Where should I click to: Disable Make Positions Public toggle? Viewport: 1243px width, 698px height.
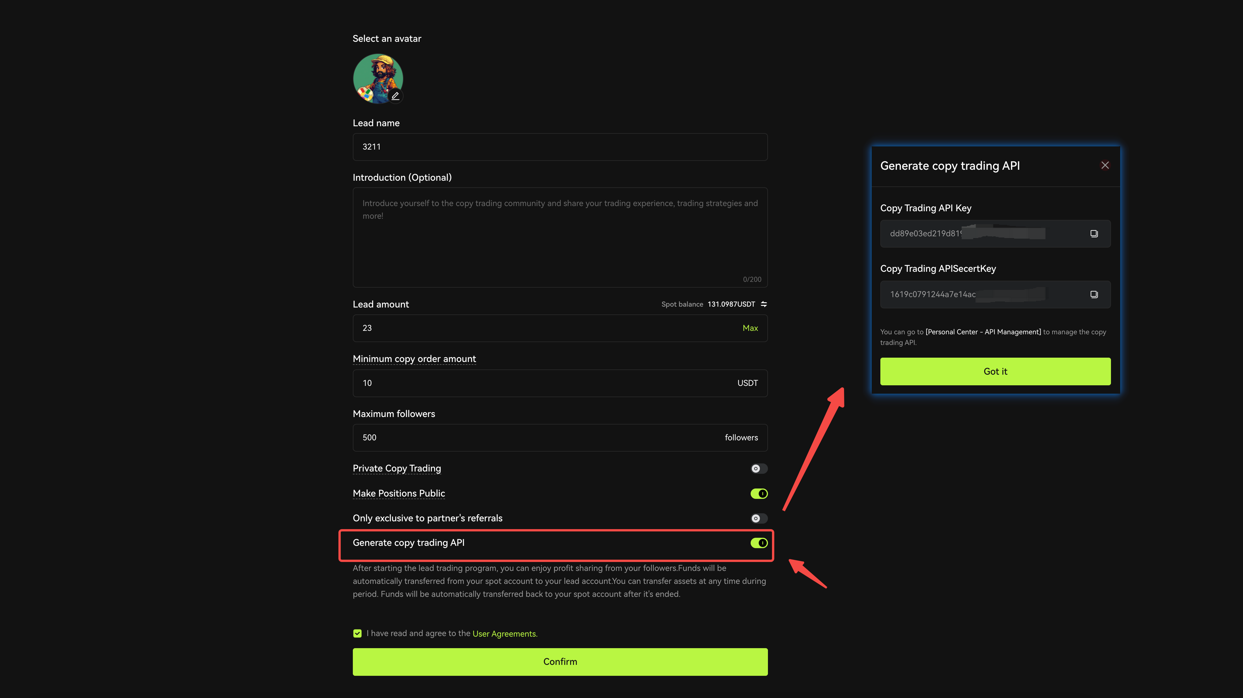click(758, 493)
